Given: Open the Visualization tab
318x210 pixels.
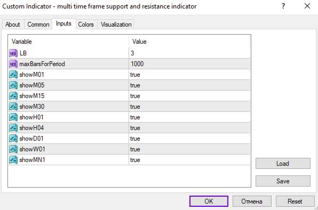Looking at the screenshot, I should point(116,25).
